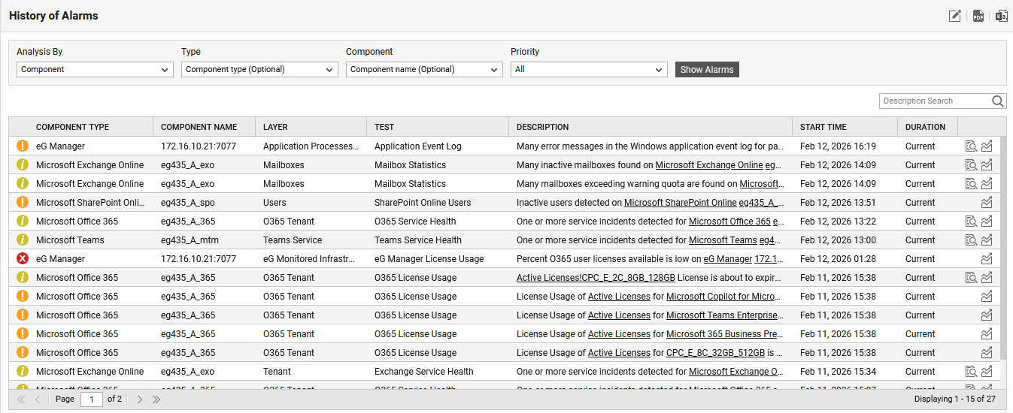The image size is (1013, 413).
Task: Open diagnosis icon for Application Event Log row
Action: 971,146
